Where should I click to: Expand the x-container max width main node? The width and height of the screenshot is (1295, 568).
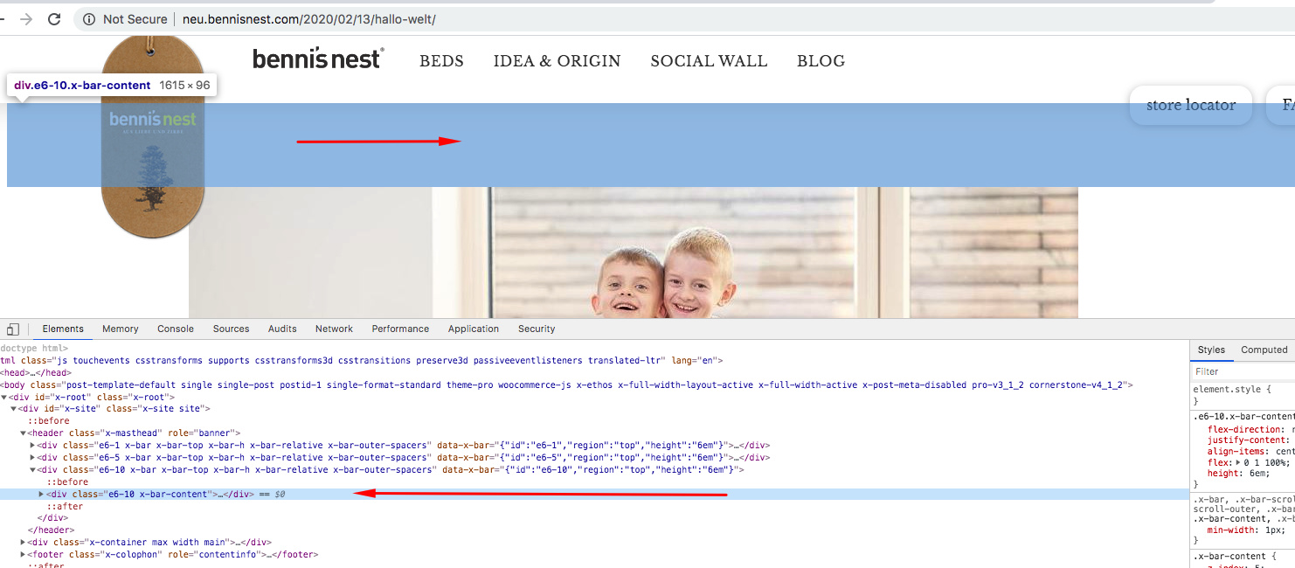pos(23,542)
